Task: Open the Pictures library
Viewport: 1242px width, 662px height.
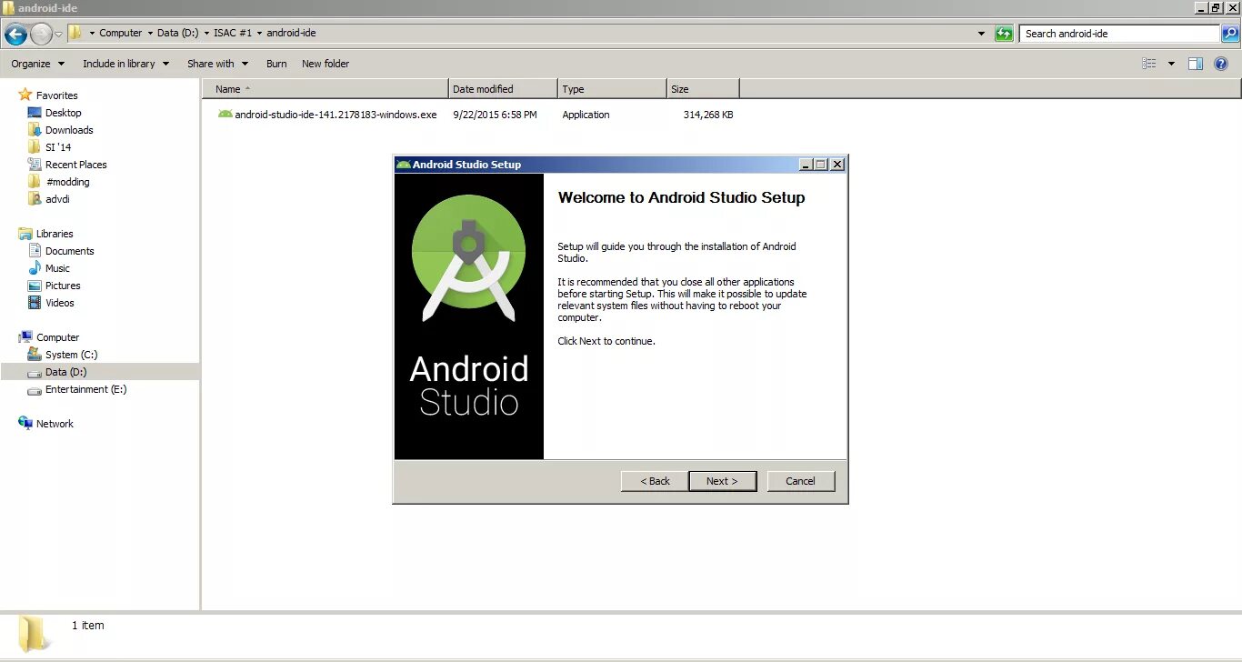Action: tap(63, 286)
